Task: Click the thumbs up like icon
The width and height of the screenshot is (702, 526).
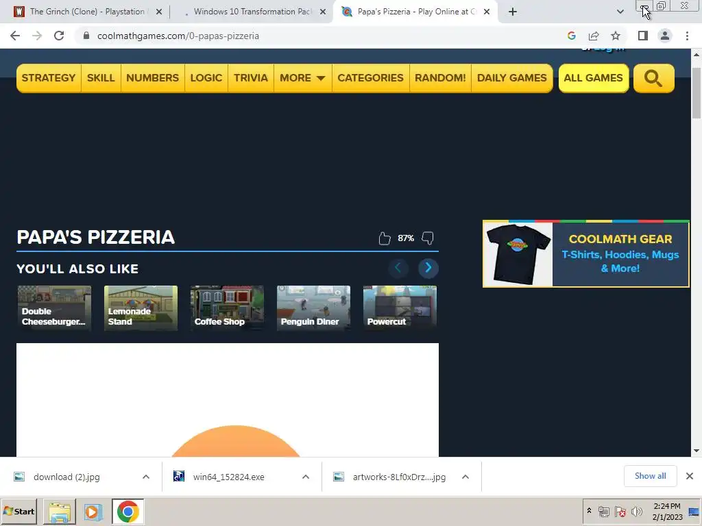Action: click(384, 238)
